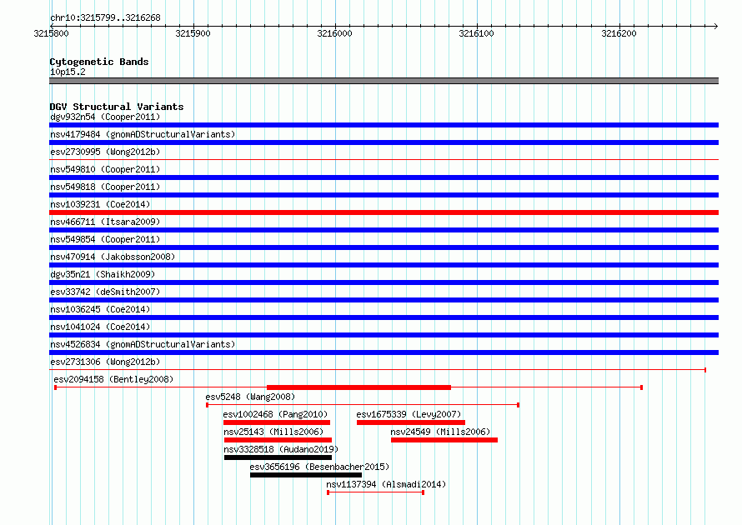Click the chr10:3215799..3216268 region label

tap(105, 17)
